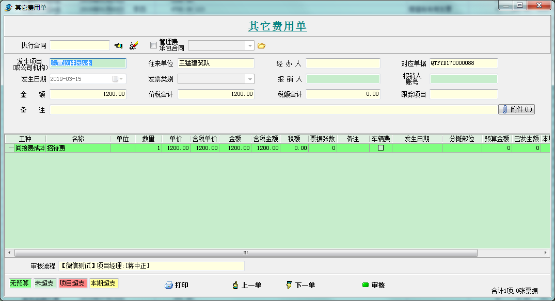The height and width of the screenshot is (301, 555).
Task: Click the row indicator of 招待费 row
Action: pos(10,148)
